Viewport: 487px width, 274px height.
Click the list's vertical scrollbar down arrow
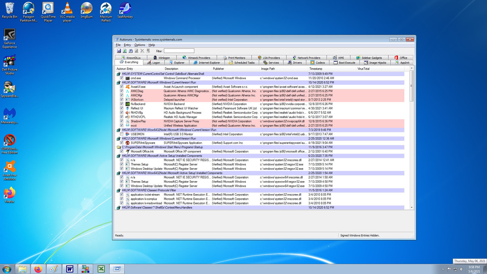(411, 207)
